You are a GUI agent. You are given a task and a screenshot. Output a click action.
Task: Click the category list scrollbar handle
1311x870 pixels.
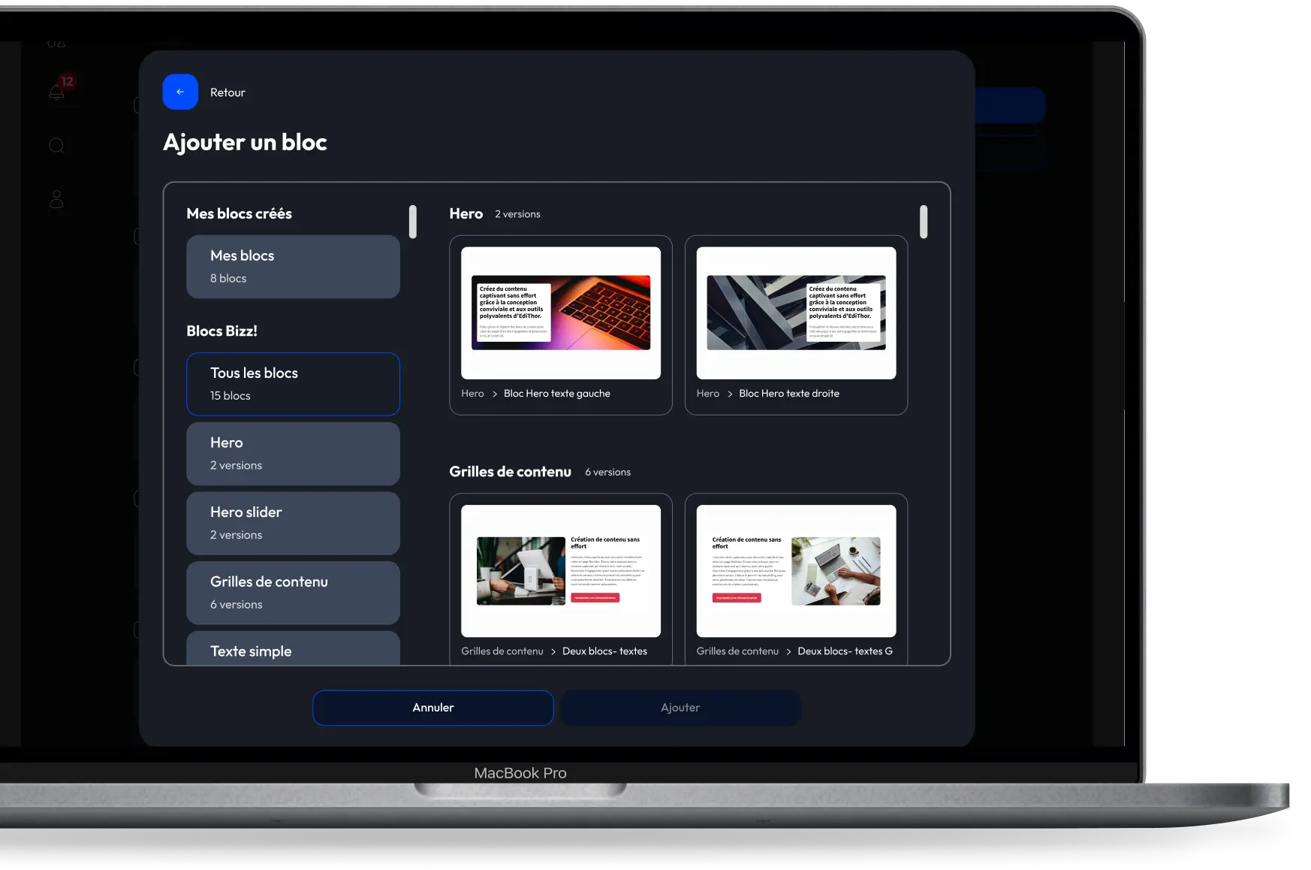(413, 222)
